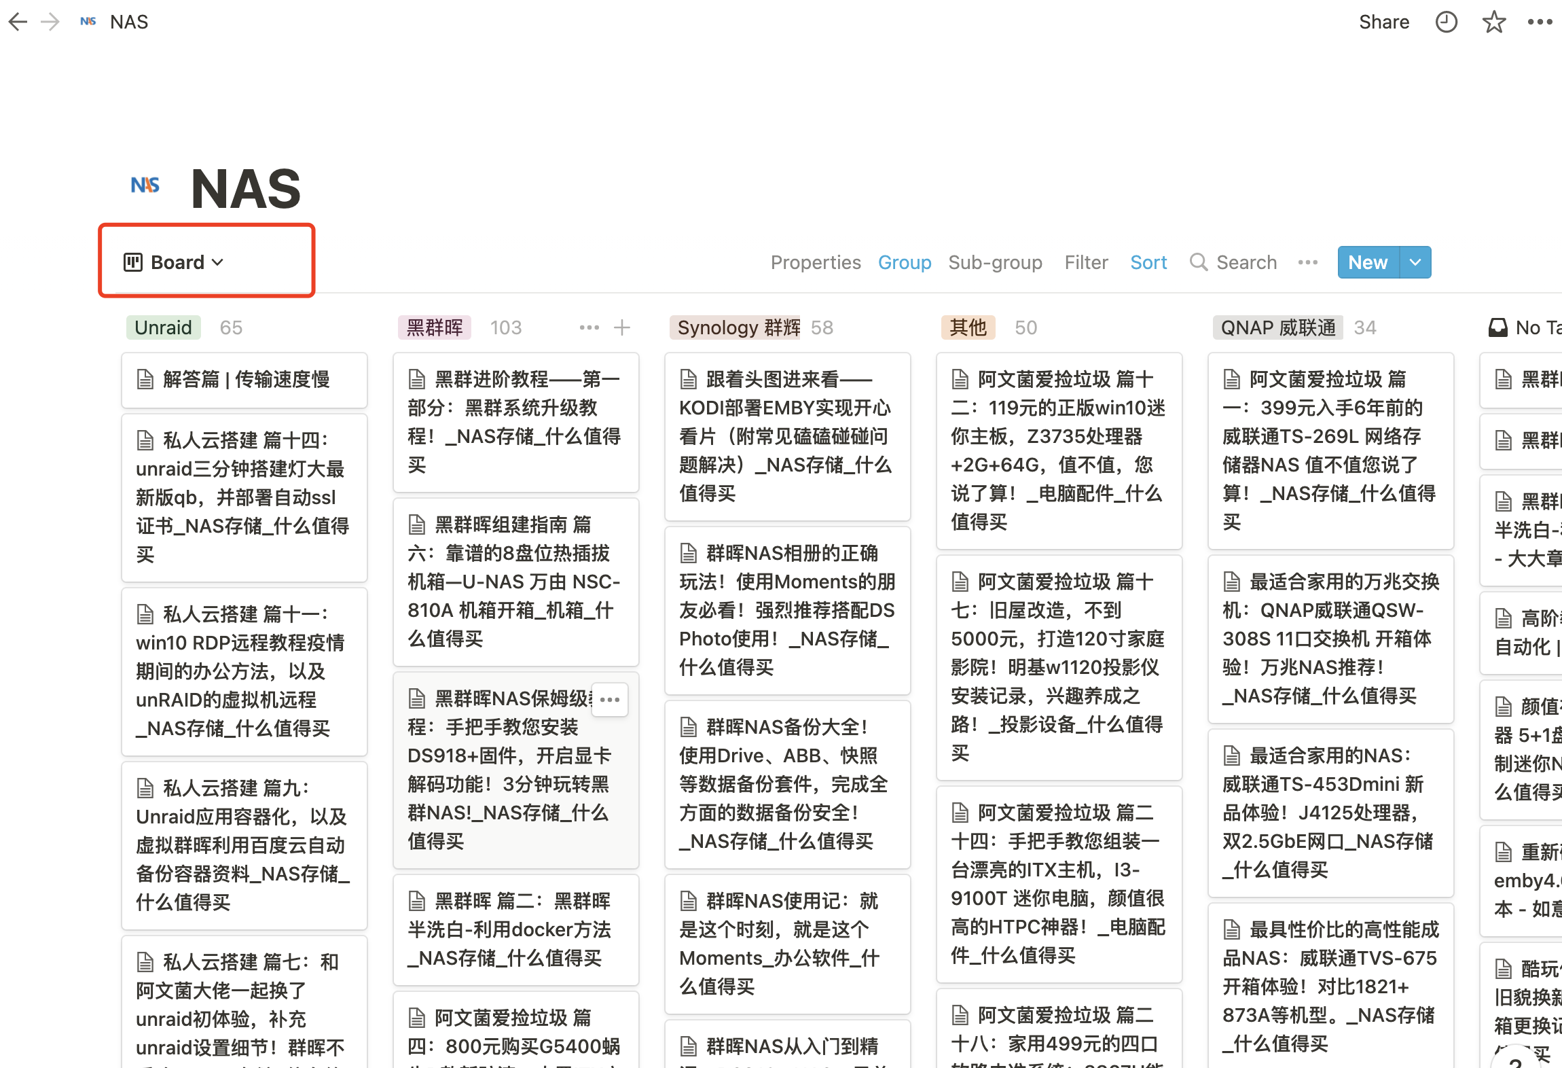Open the 黑群晖 column options ellipsis
Image resolution: width=1562 pixels, height=1068 pixels.
pyautogui.click(x=588, y=327)
